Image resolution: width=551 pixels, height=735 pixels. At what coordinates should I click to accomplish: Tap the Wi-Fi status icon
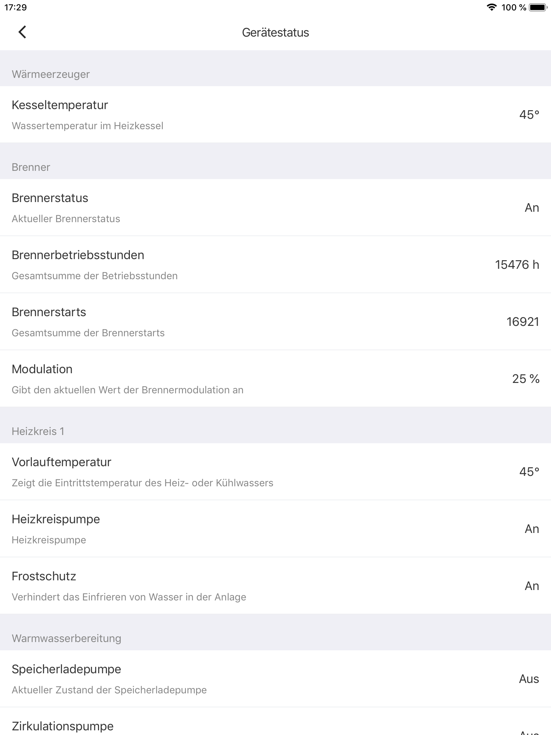click(x=491, y=7)
